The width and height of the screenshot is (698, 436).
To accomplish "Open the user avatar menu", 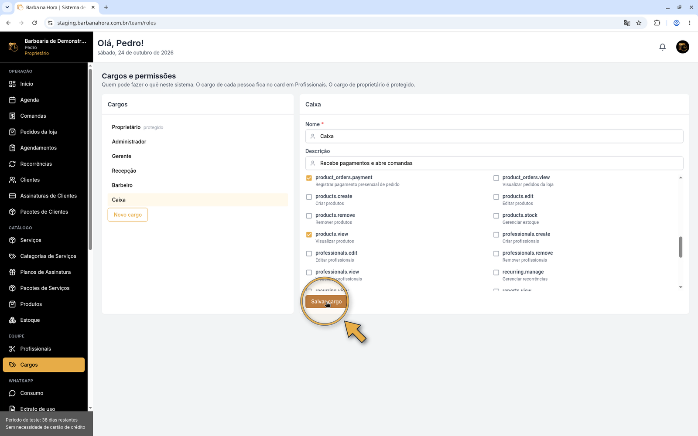I will click(682, 47).
